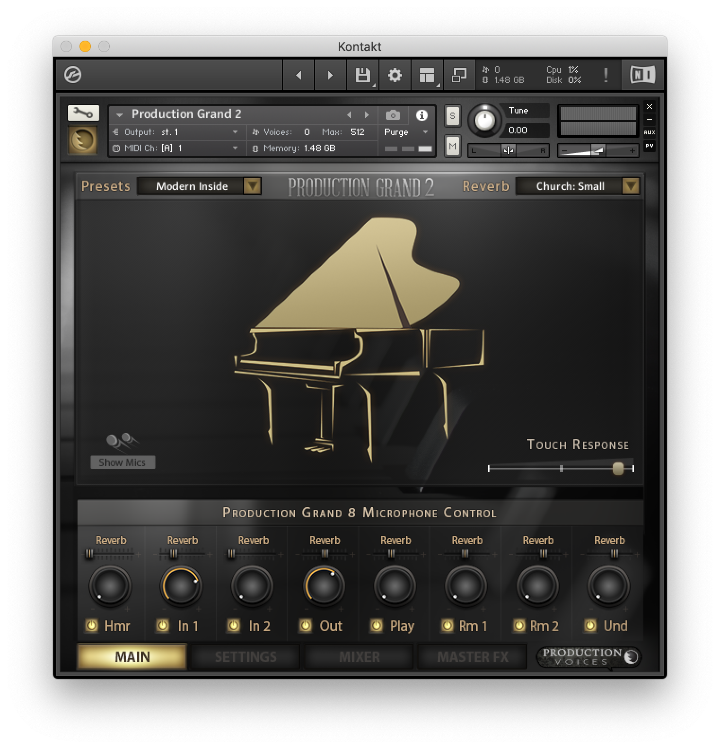Open the Reverb type dropdown arrow

(x=631, y=186)
